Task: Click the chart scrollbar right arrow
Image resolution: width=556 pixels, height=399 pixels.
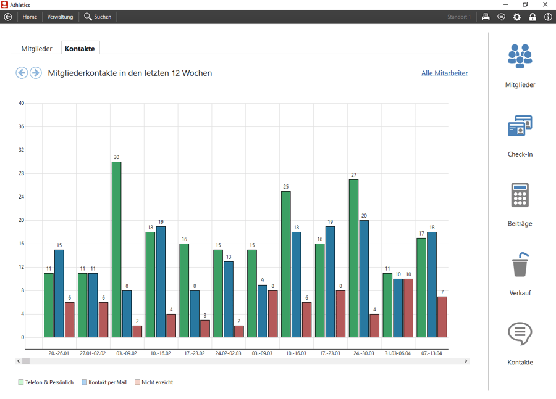Action: pyautogui.click(x=466, y=361)
